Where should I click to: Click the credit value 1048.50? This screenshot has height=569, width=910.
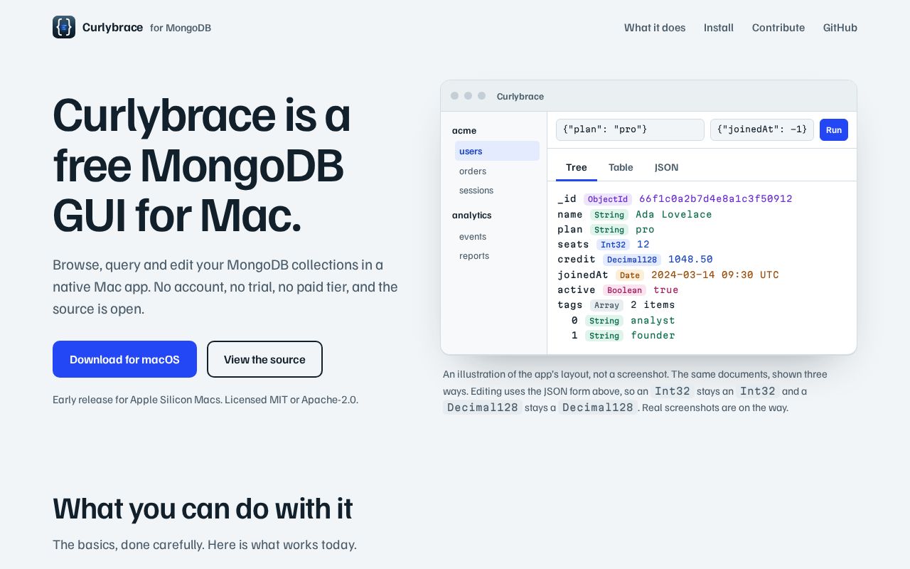(x=690, y=260)
